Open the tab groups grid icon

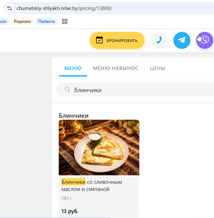[x=65, y=21]
